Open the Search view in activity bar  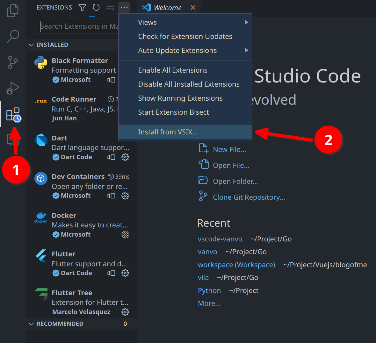tap(13, 36)
